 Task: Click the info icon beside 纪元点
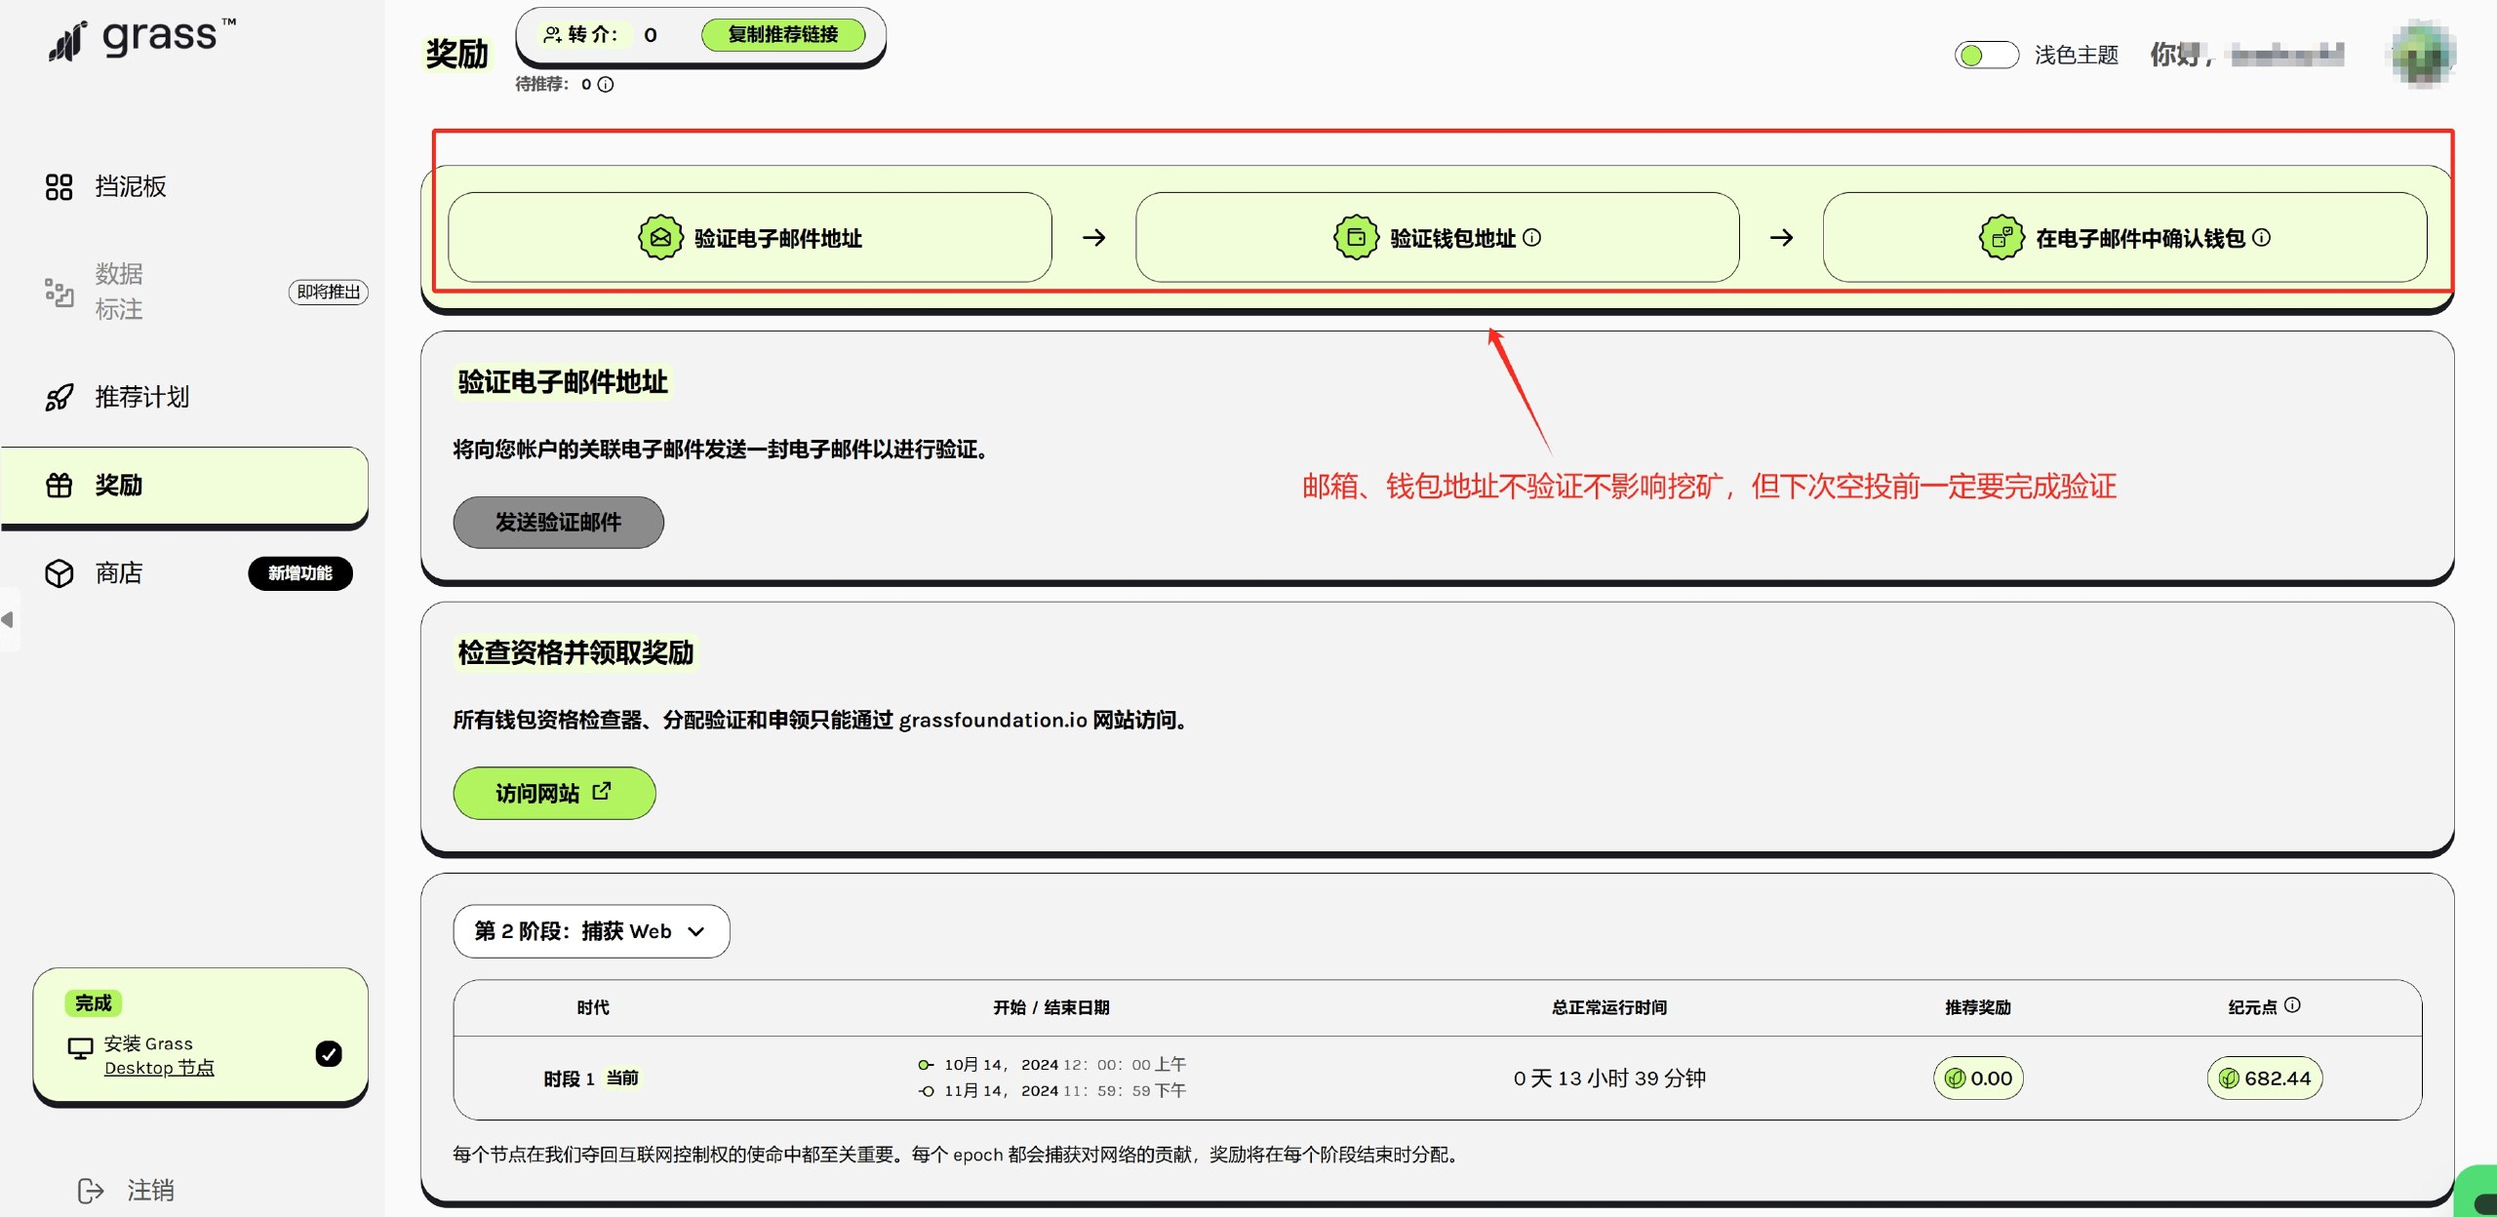tap(2292, 1004)
